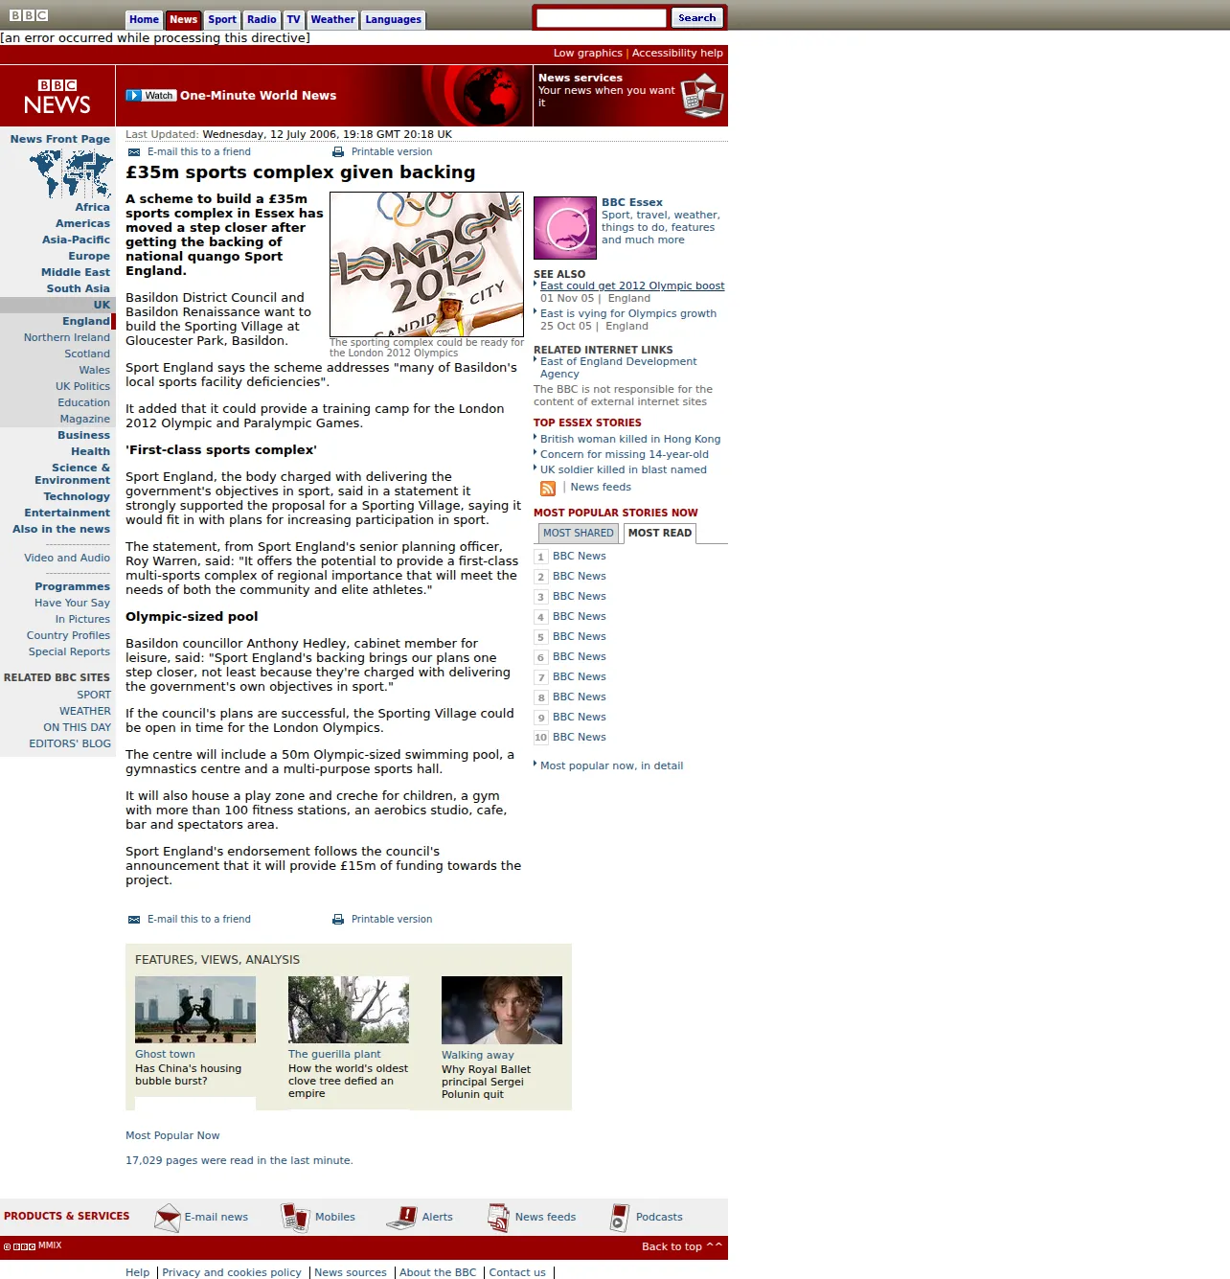The width and height of the screenshot is (1230, 1279).
Task: Open the Ghost town feature thumbnail
Action: (x=195, y=1010)
